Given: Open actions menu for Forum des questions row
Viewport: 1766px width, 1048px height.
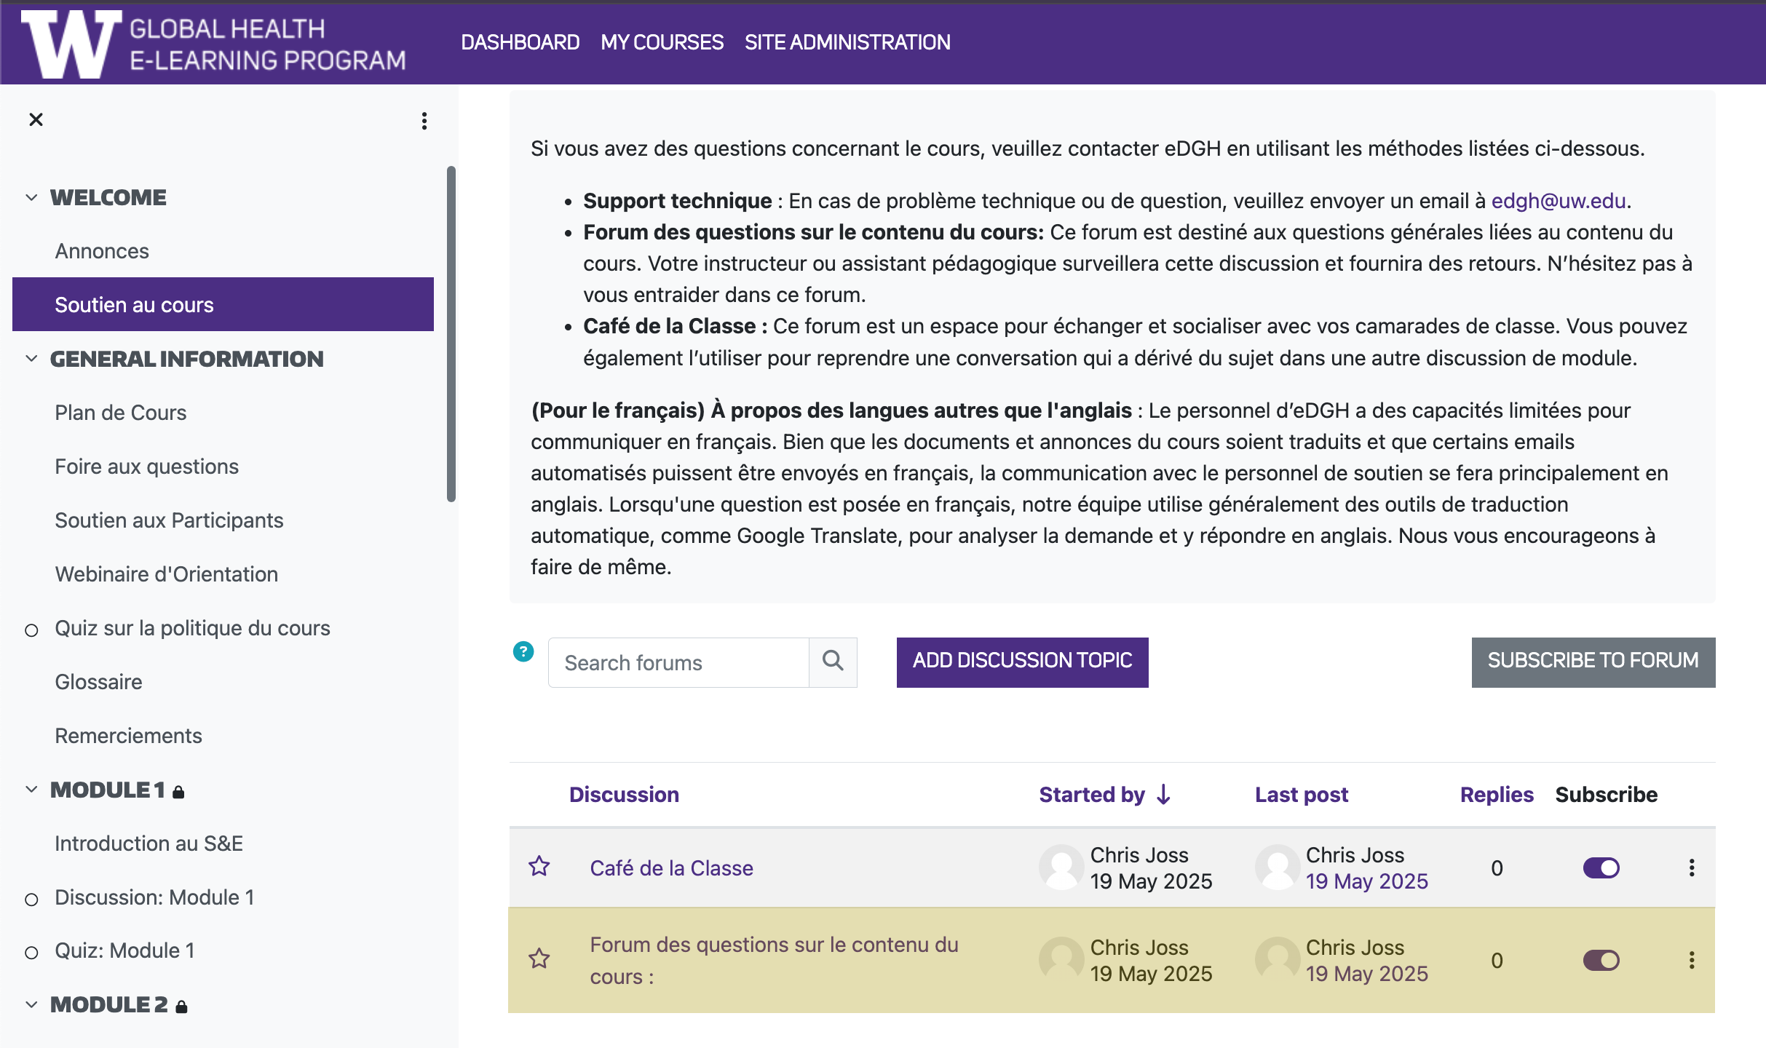Looking at the screenshot, I should coord(1691,960).
